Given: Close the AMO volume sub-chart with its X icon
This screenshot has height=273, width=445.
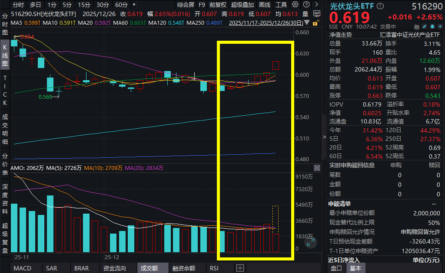Looking at the screenshot, I should pos(317,168).
